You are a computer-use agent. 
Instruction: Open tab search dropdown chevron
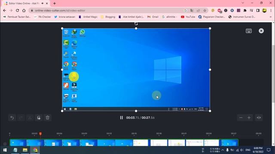pyautogui.click(x=243, y=3)
